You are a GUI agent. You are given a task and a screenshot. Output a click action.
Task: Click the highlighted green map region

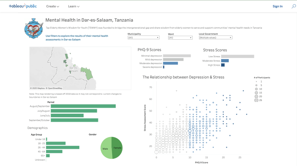tap(88, 73)
